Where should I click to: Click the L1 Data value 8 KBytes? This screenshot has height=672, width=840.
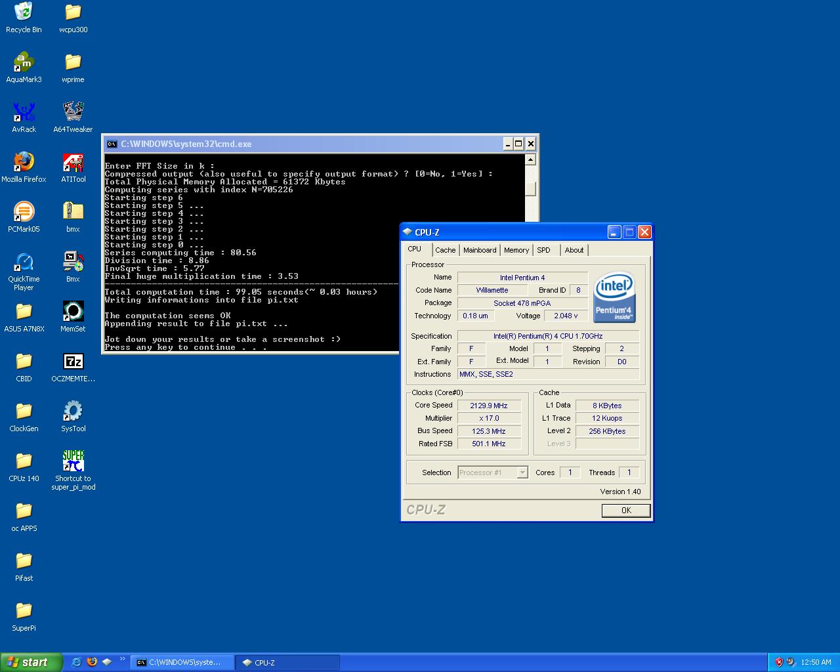[607, 406]
